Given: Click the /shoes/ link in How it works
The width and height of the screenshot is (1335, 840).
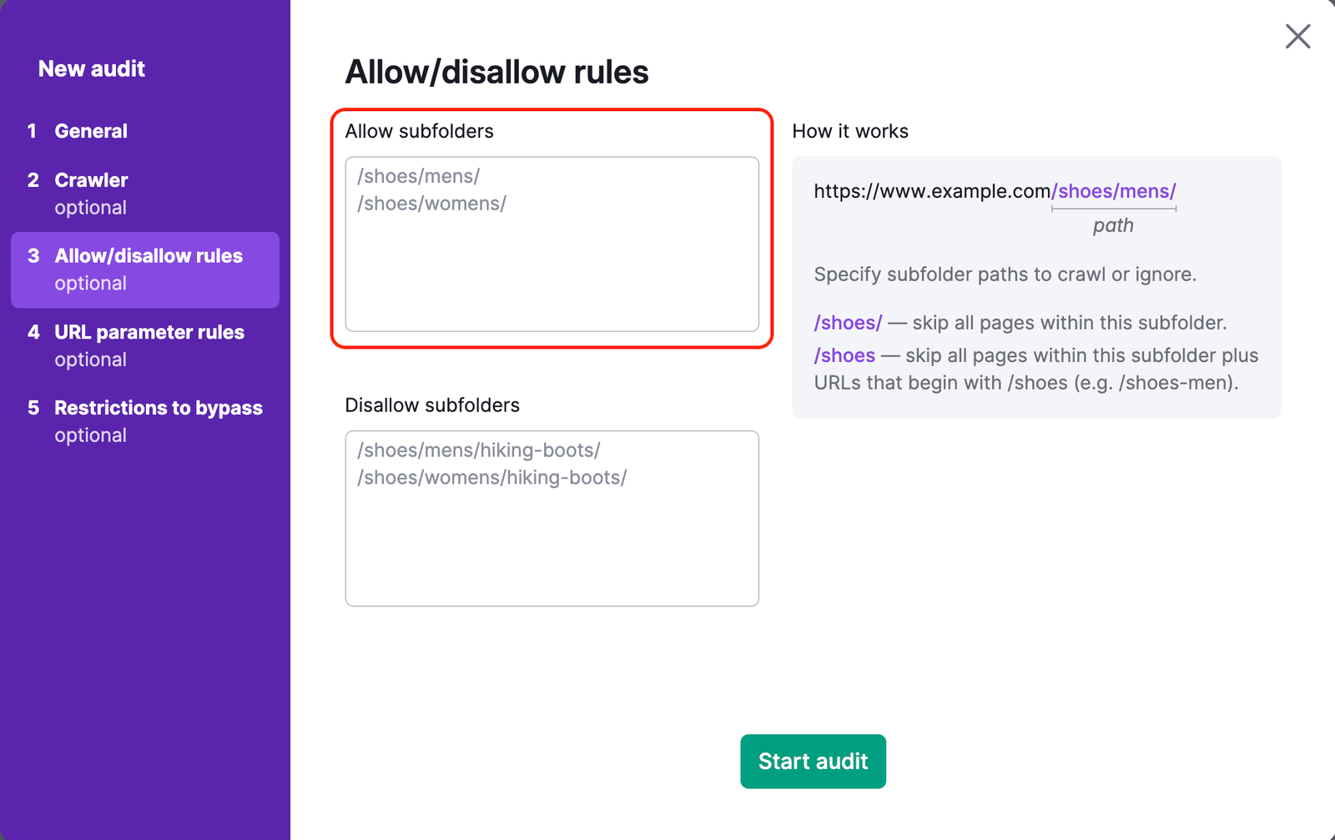Looking at the screenshot, I should [848, 322].
